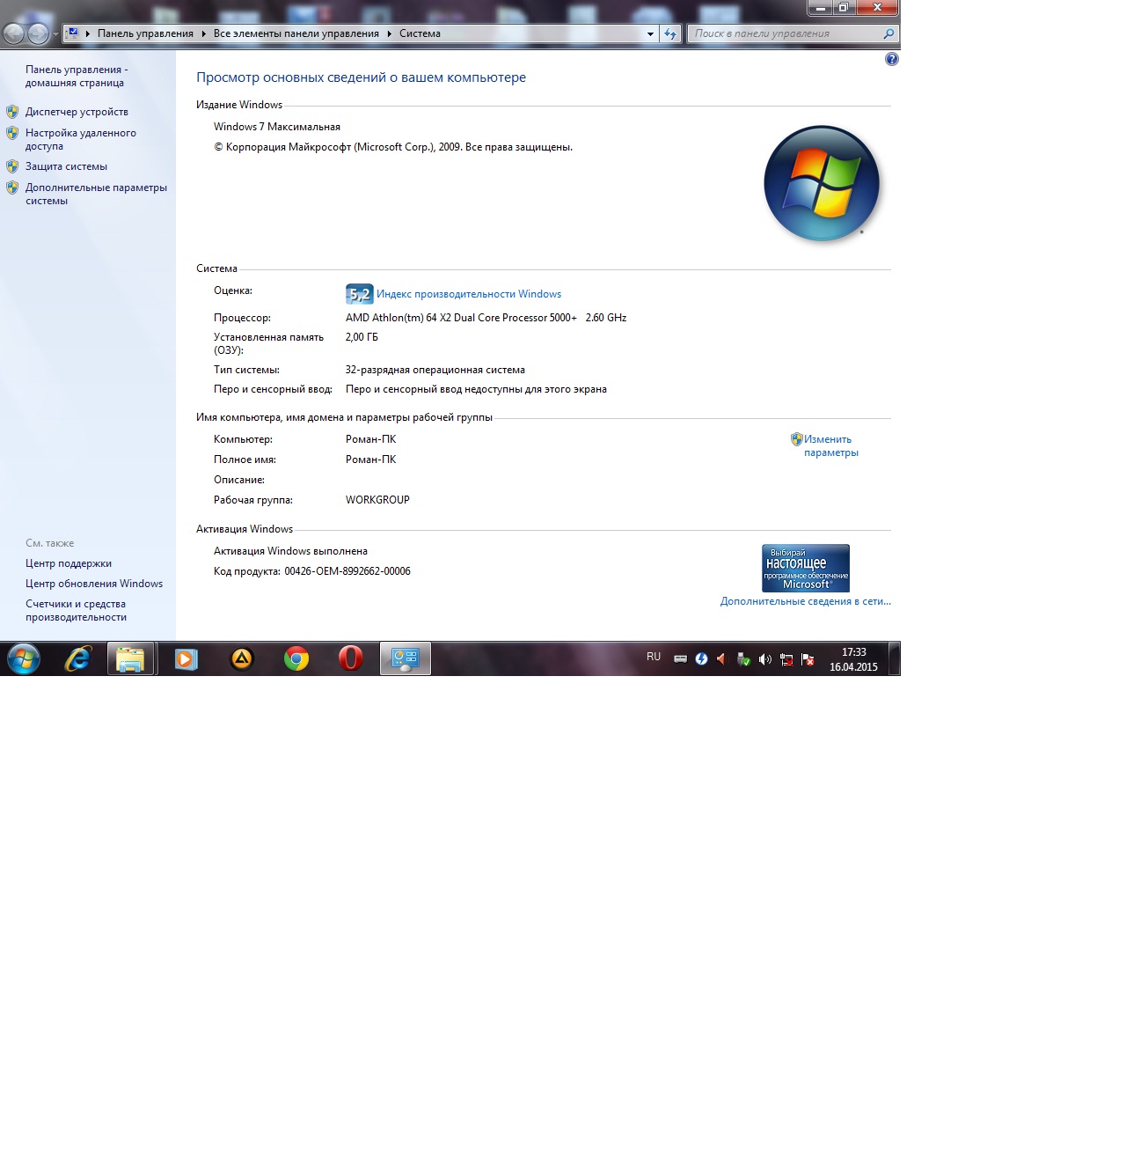This screenshot has width=1126, height=1169.
Task: Open 'Диспетчер устройств' in the sidebar
Action: 77,112
